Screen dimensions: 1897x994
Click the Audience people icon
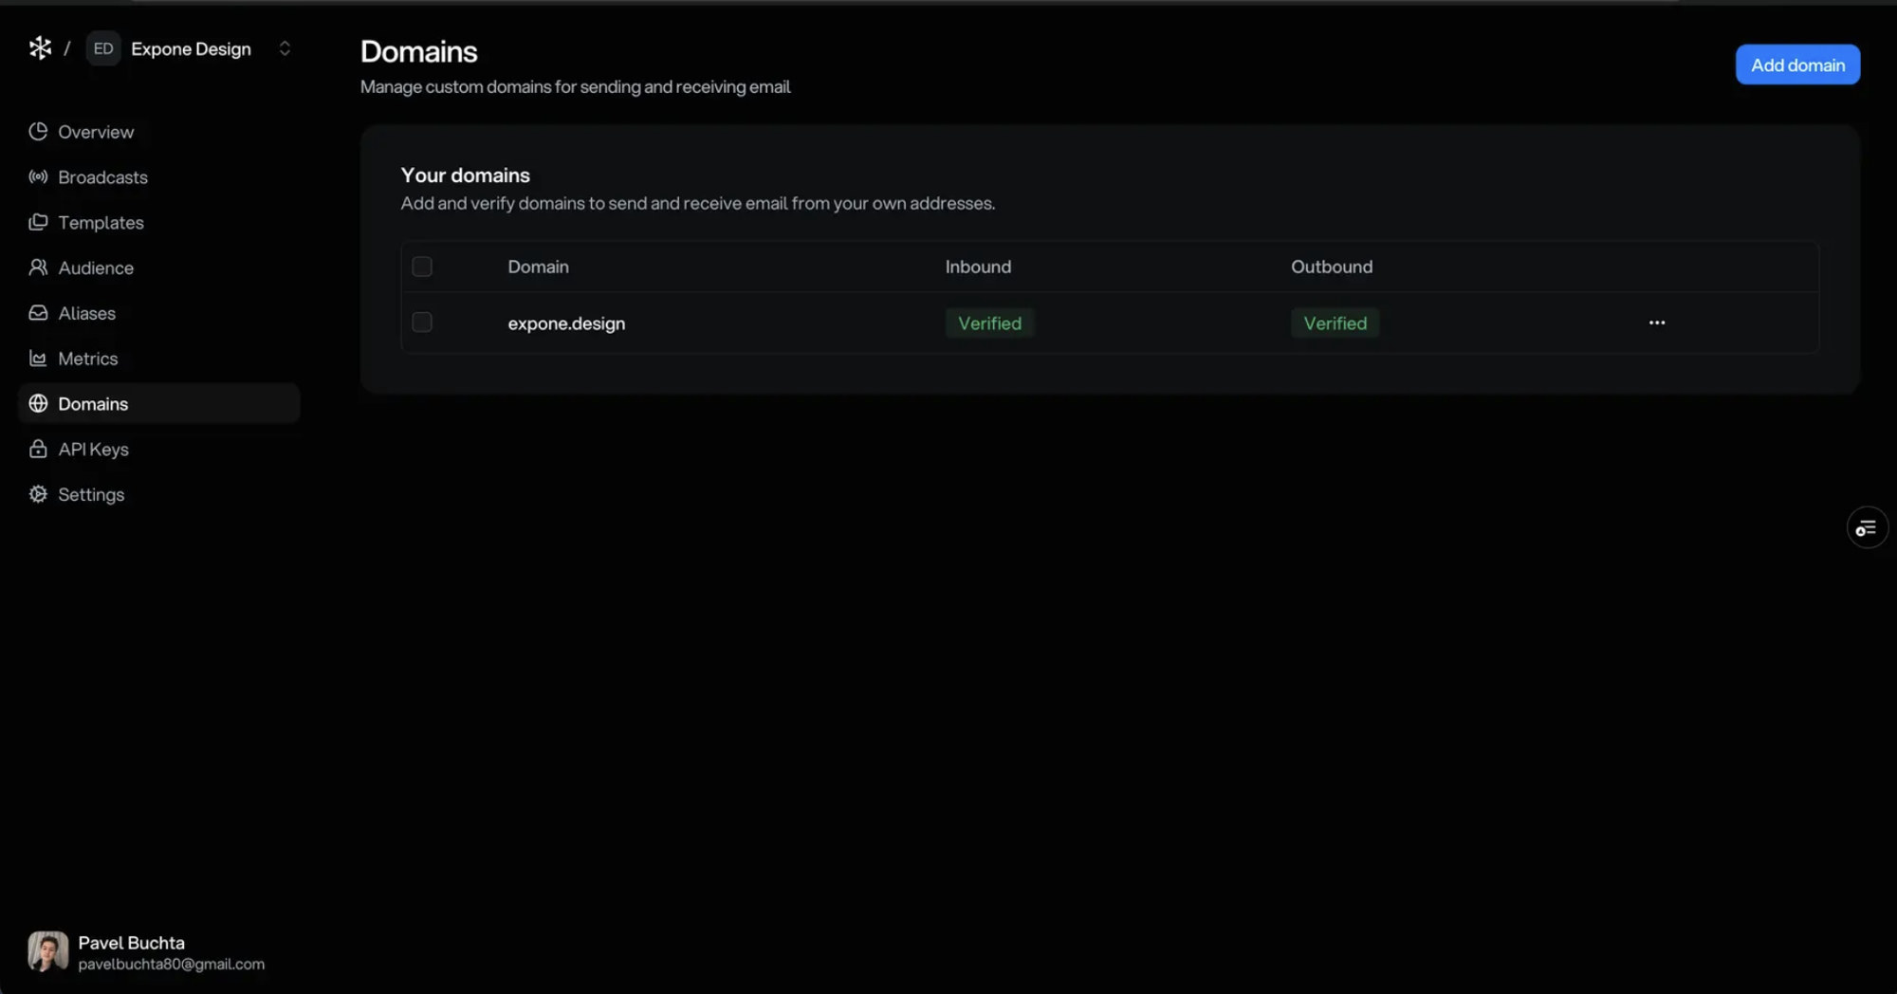[x=38, y=267]
